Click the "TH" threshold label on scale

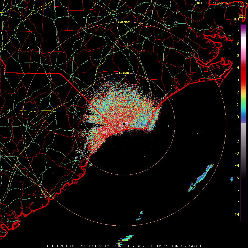(237, 214)
